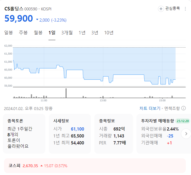
Task: Click the price change 2,000 (-3.23%)
Action: tap(51, 20)
